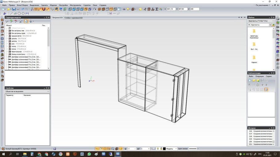Click the wrench settings icon in structure panel

point(21,21)
